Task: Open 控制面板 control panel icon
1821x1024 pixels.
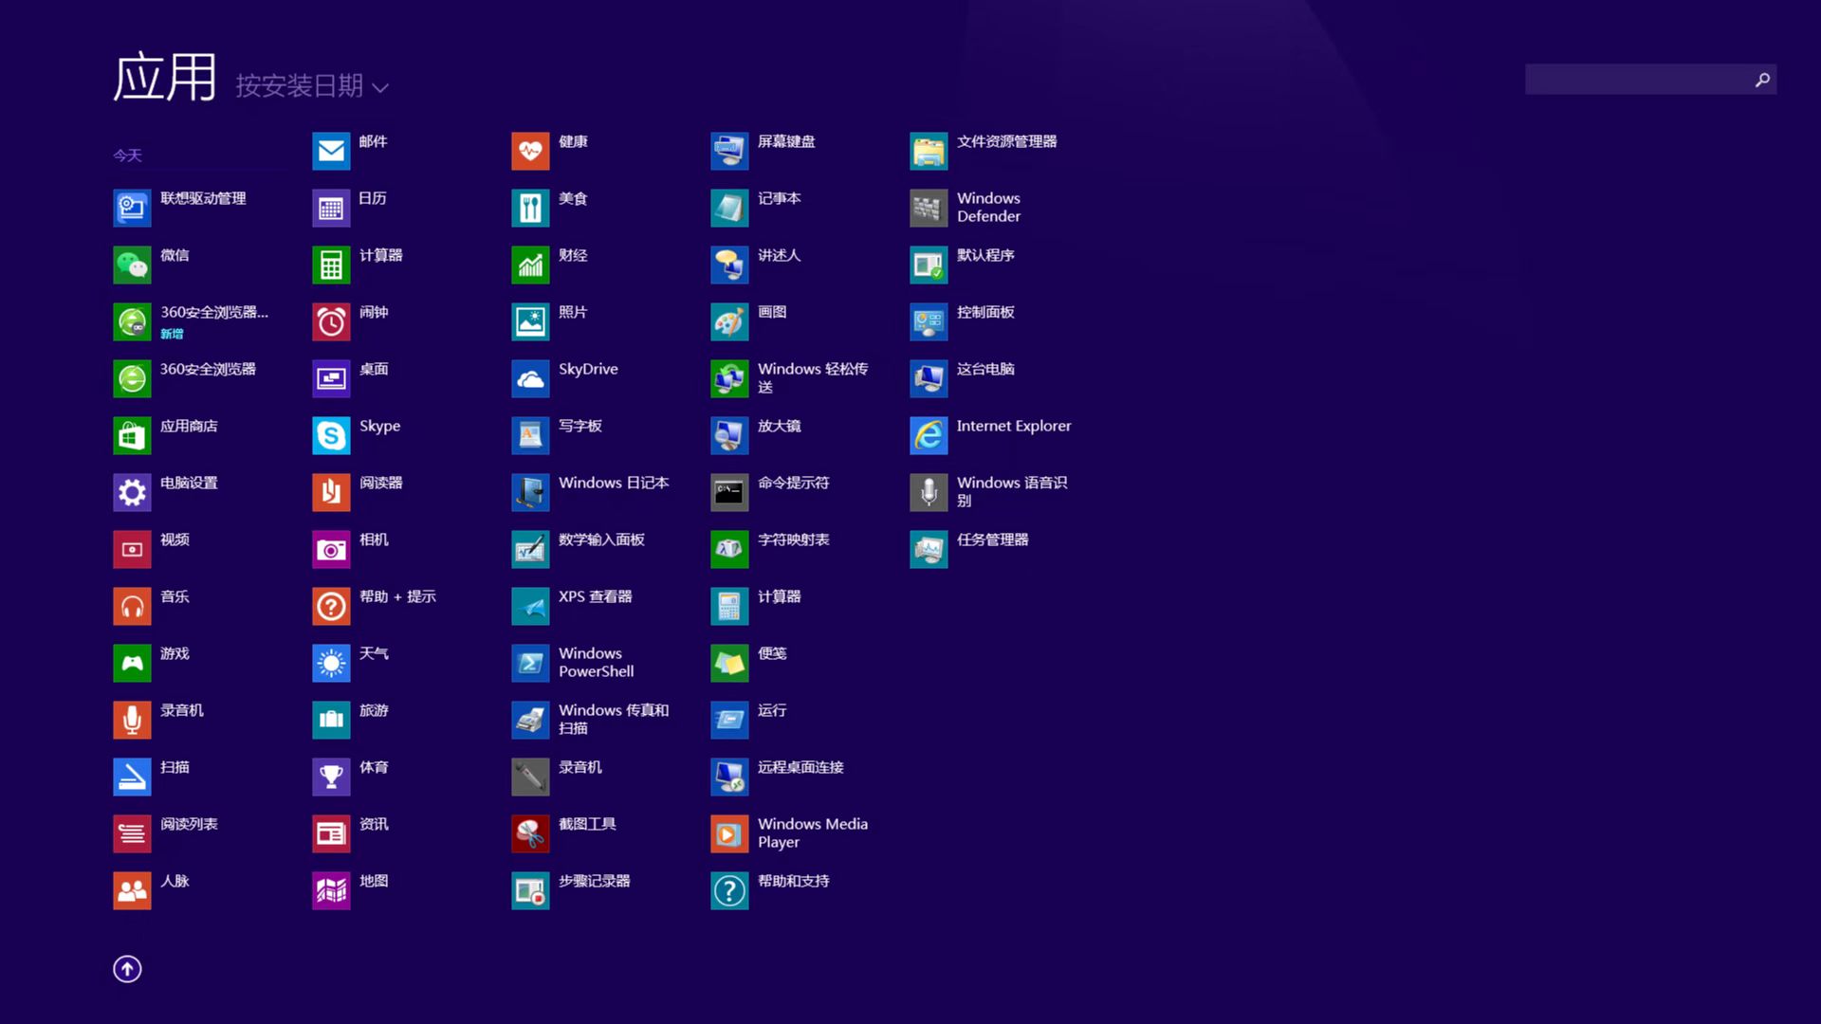Action: [929, 321]
